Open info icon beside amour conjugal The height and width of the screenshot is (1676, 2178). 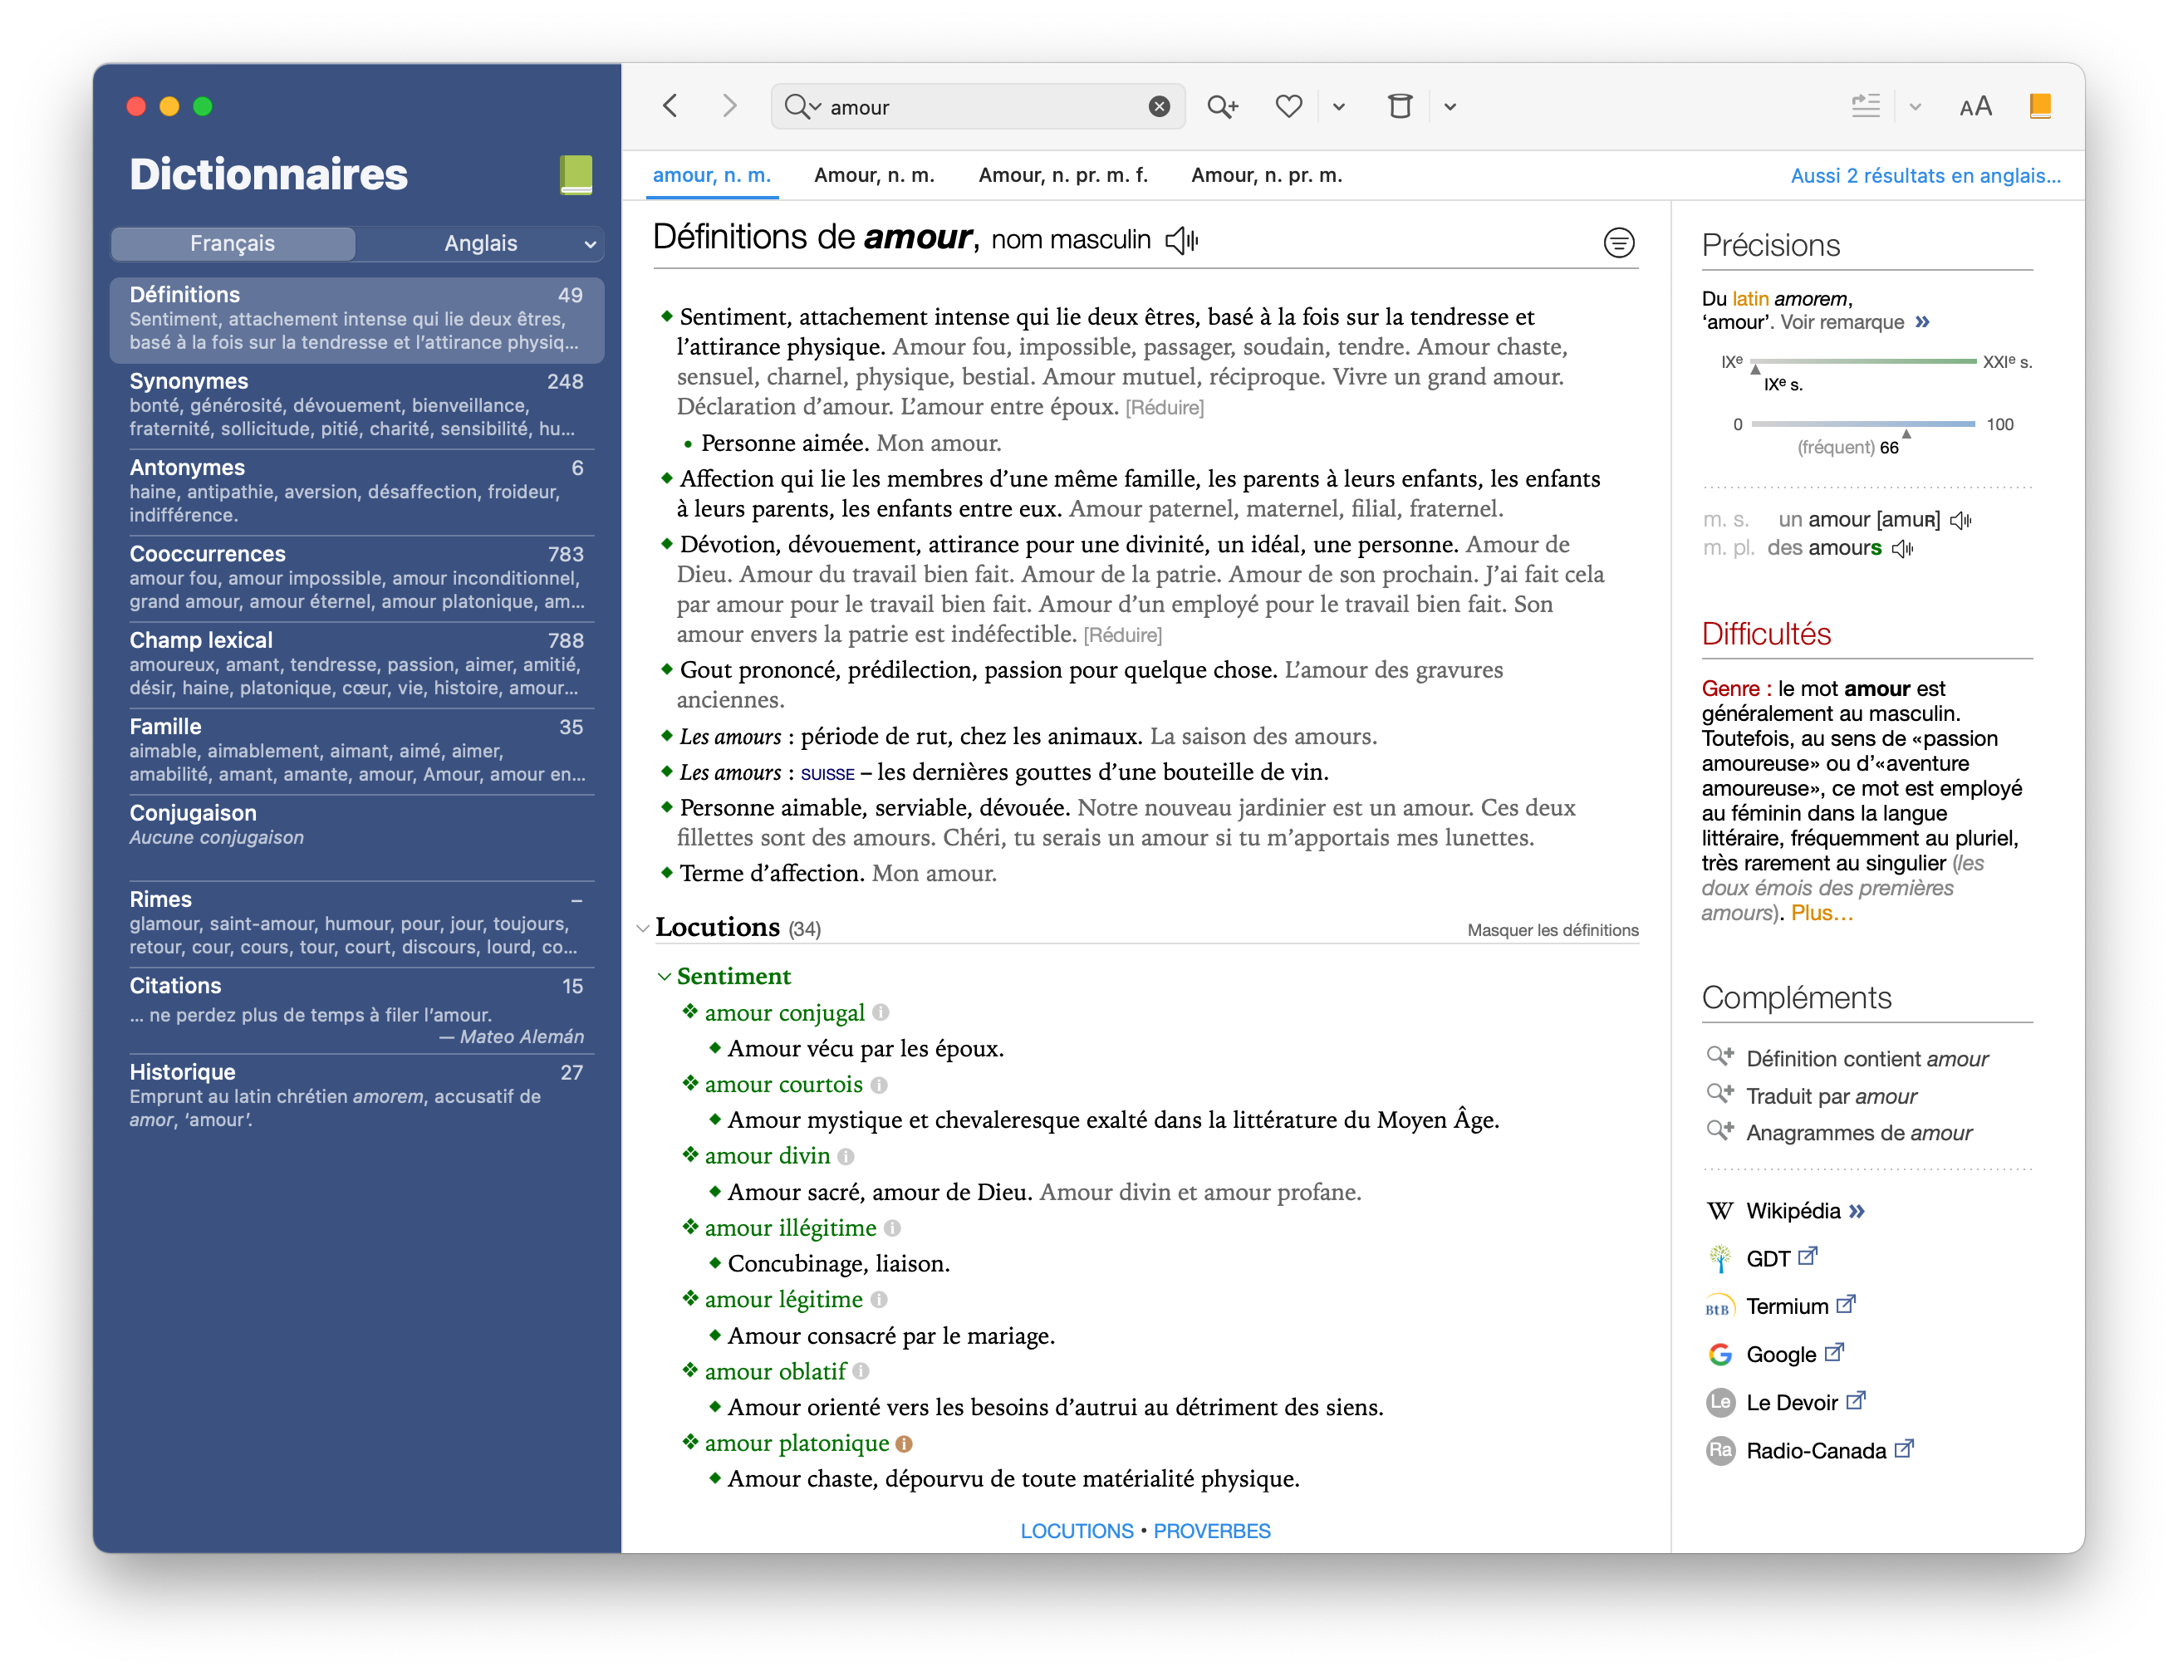click(881, 1013)
